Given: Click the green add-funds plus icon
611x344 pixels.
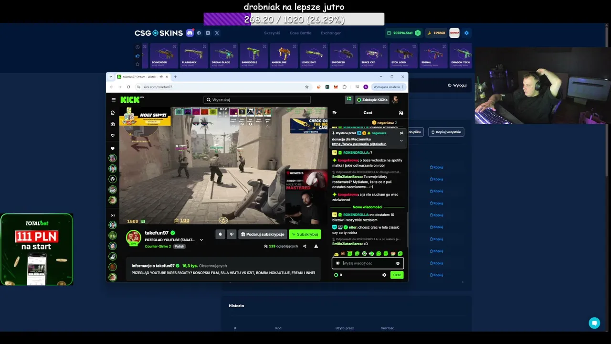Looking at the screenshot, I should tap(418, 33).
